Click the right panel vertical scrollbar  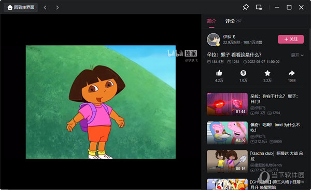tap(310, 39)
